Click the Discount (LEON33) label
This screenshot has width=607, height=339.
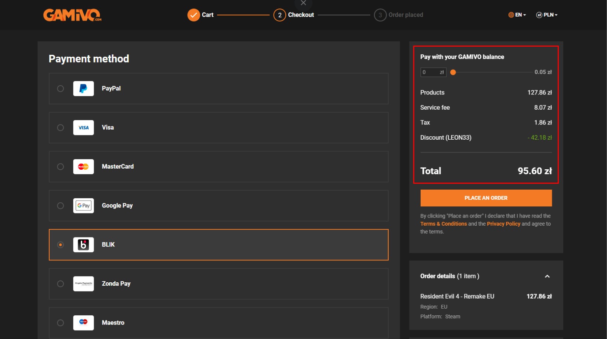(x=446, y=137)
